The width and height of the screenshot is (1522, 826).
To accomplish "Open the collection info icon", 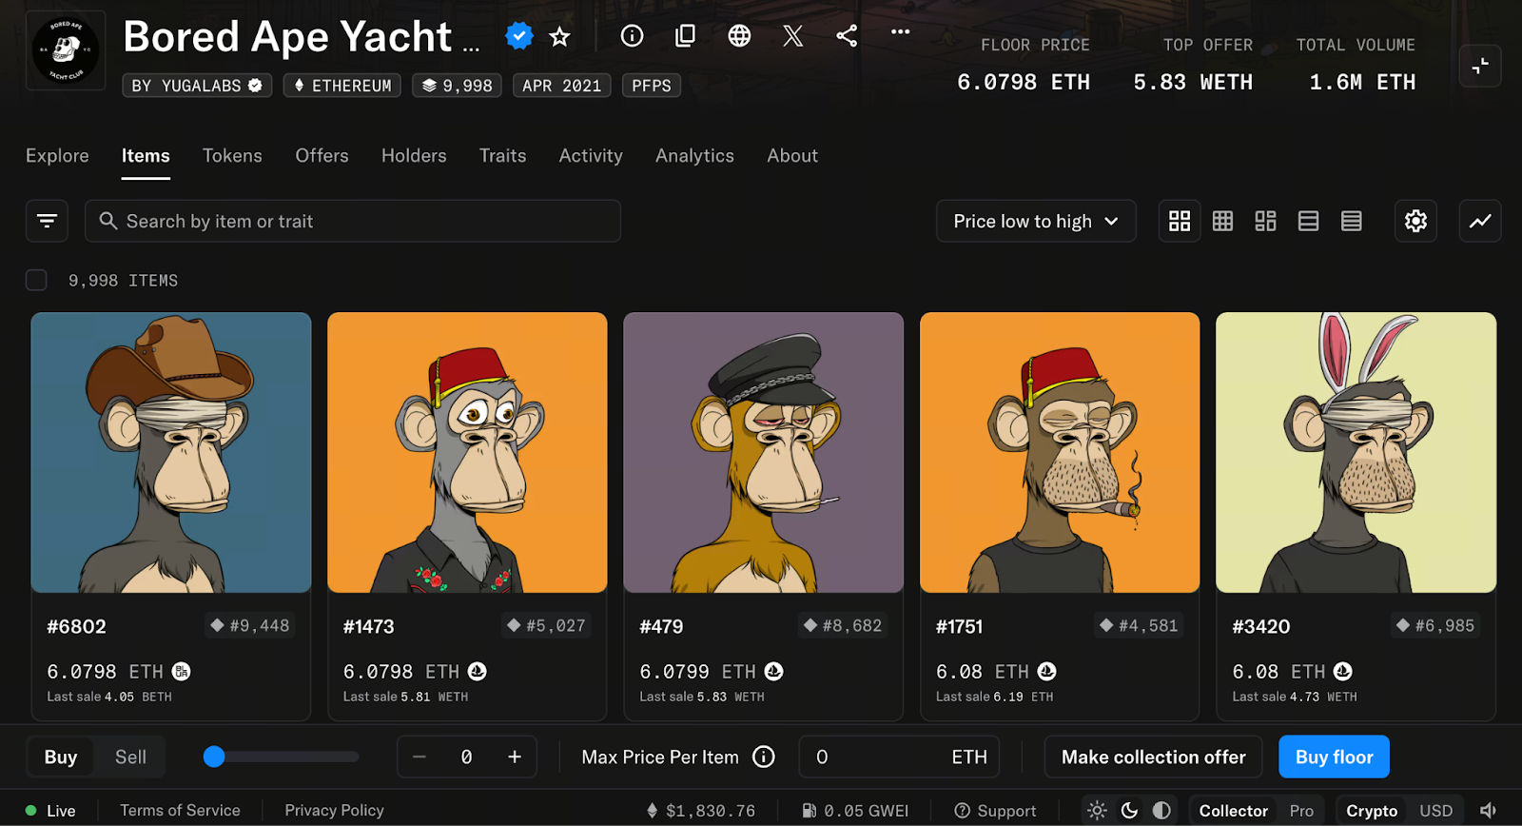I will click(632, 36).
